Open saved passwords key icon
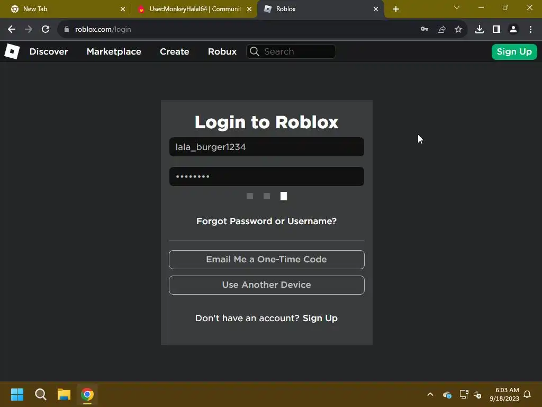 click(x=424, y=30)
